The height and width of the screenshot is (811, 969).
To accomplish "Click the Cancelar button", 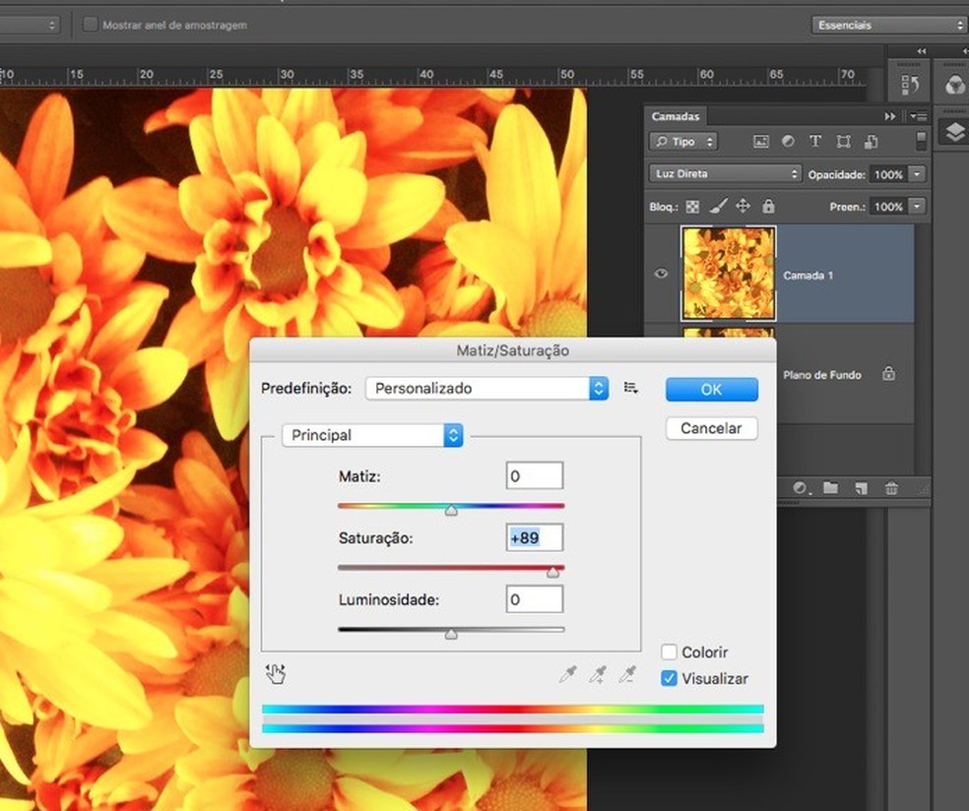I will 711,429.
